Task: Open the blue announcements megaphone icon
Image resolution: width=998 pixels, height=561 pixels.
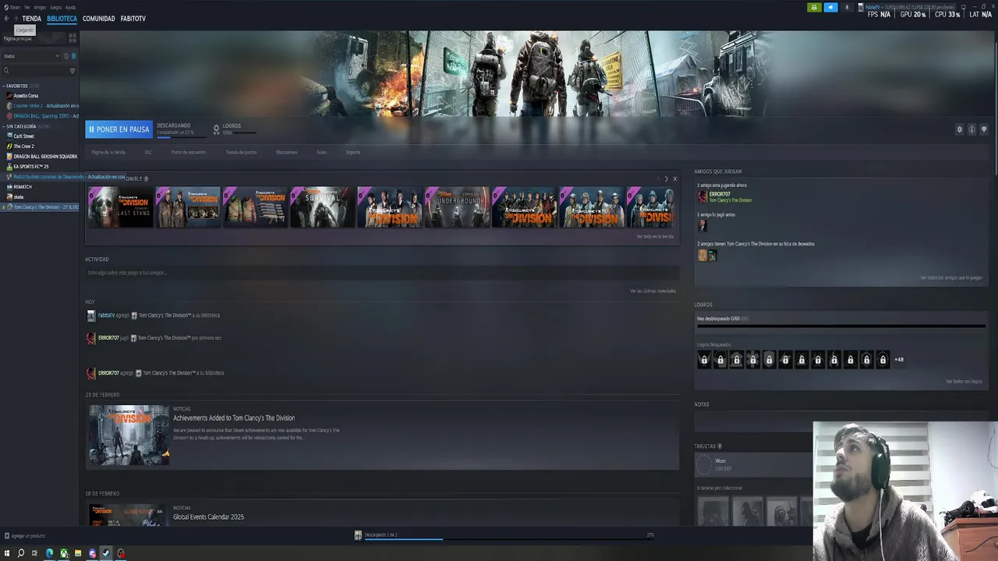Action: point(830,7)
